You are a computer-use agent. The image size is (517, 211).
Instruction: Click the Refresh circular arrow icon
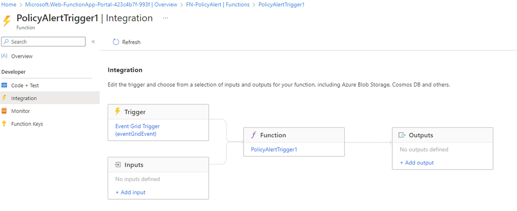(115, 42)
